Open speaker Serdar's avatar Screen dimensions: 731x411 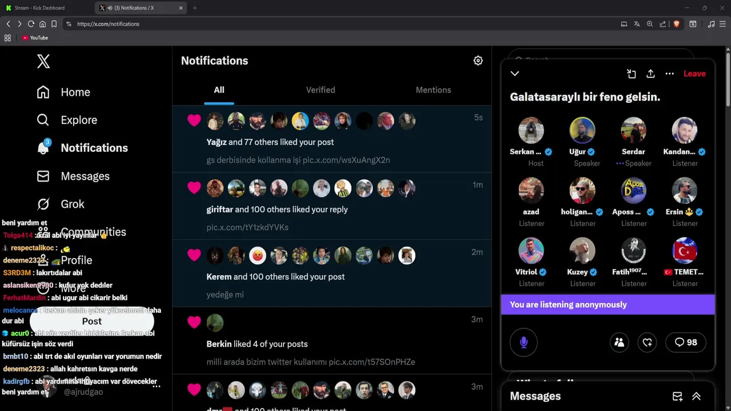tap(633, 130)
